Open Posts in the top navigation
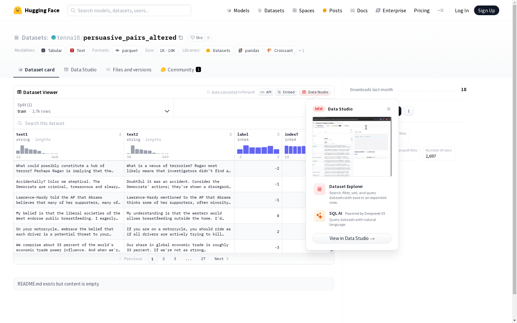The image size is (517, 323). (x=332, y=10)
